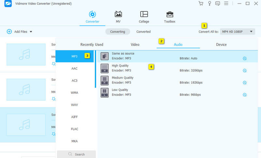Select WAV from the format list

coord(74,105)
